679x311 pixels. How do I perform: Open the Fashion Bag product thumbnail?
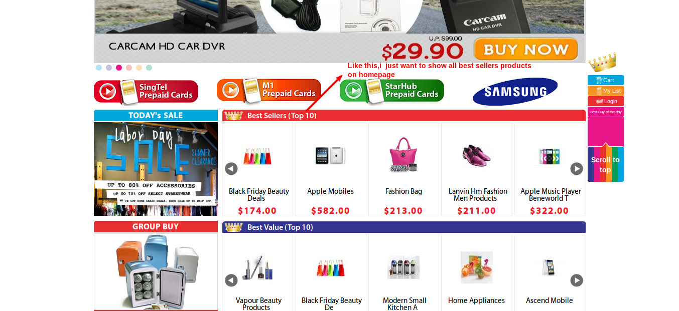[403, 155]
